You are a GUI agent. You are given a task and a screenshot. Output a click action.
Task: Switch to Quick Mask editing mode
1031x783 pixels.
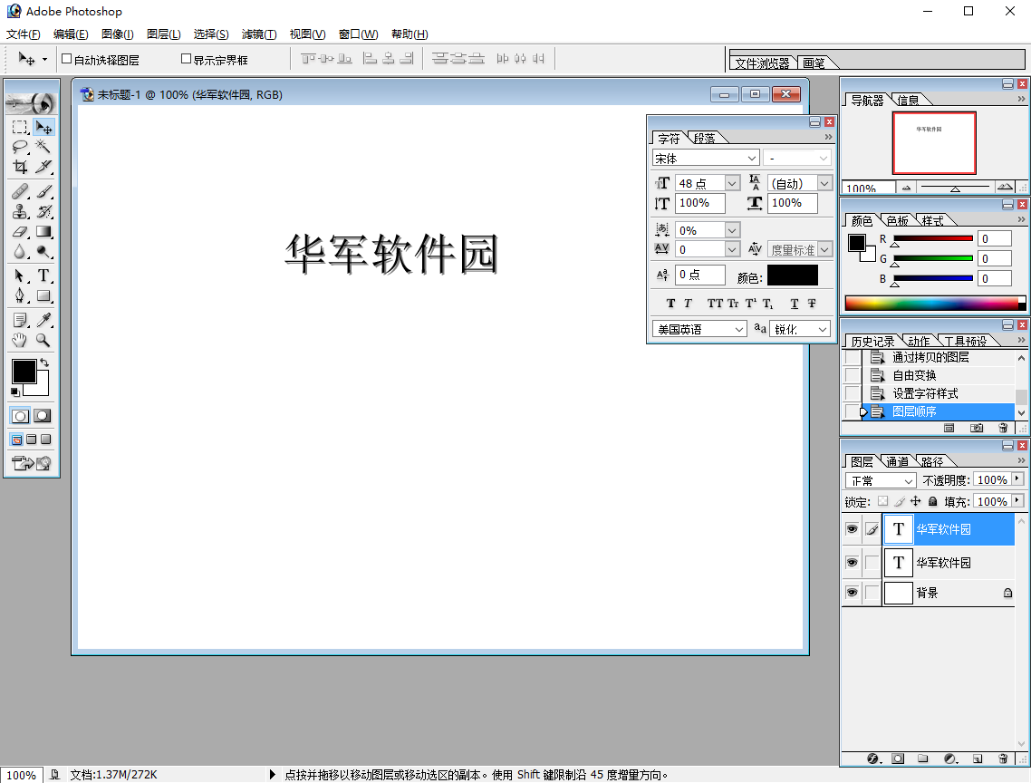42,416
